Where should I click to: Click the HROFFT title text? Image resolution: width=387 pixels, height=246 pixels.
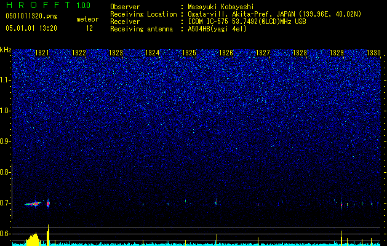39,5
